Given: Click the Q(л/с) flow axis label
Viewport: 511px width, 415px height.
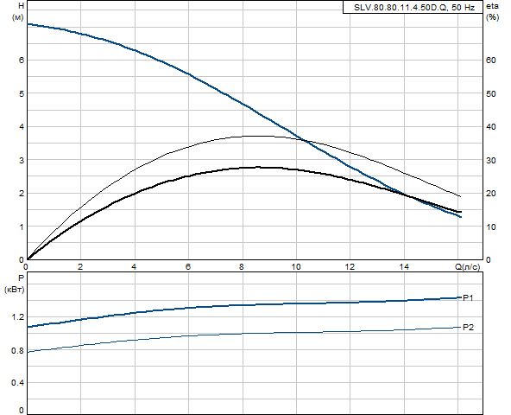Looking at the screenshot, I should 467,267.
